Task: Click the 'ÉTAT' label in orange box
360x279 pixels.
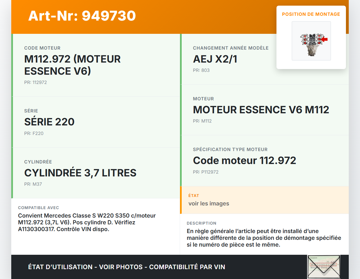Action: coord(193,196)
